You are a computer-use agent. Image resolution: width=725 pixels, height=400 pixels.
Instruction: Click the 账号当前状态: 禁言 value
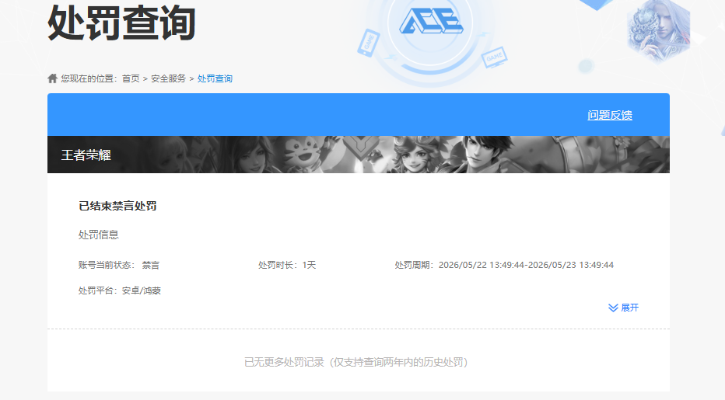pyautogui.click(x=119, y=265)
